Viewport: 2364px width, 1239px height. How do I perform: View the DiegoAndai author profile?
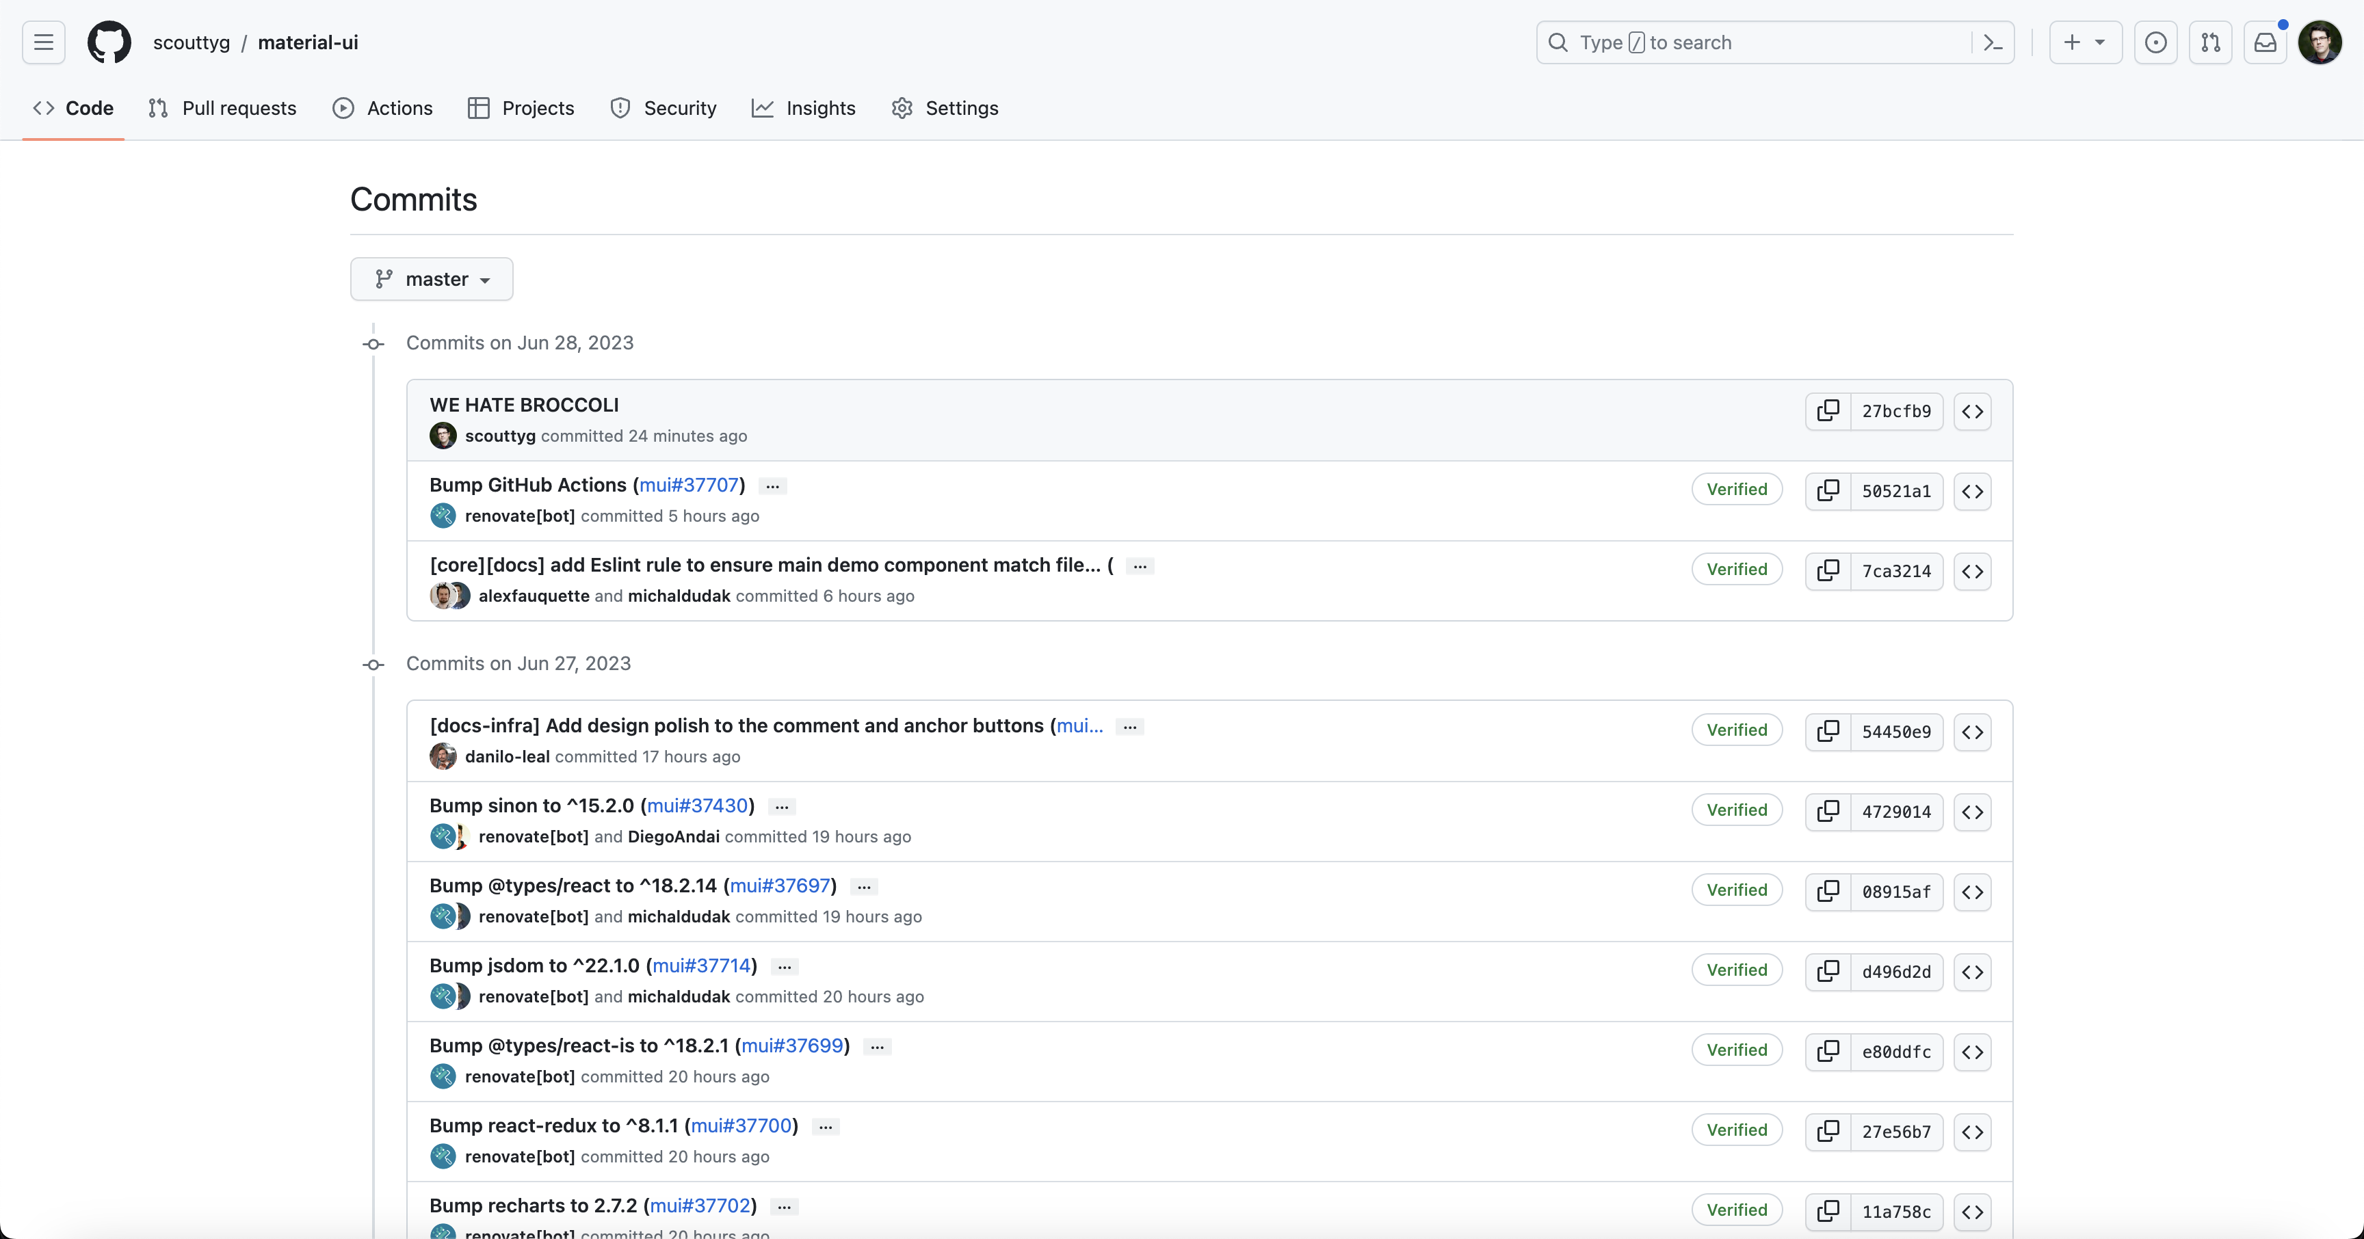click(674, 836)
